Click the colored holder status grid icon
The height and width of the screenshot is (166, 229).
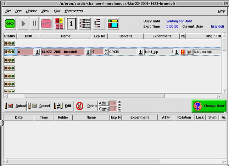(59, 24)
